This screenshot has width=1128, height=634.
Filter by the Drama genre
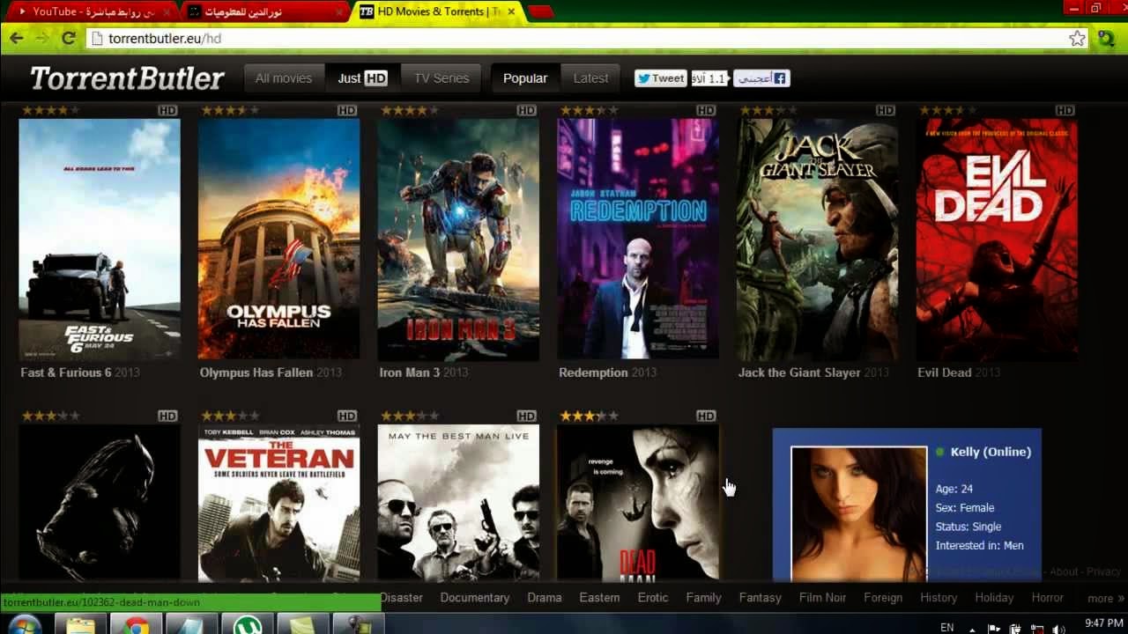(x=545, y=598)
